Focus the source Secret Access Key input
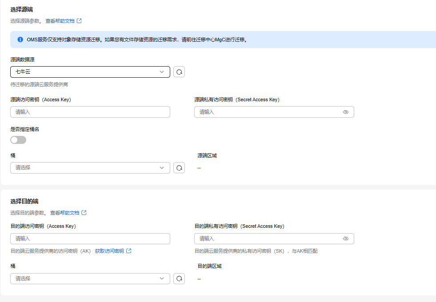The height and width of the screenshot is (302, 436). pos(274,112)
